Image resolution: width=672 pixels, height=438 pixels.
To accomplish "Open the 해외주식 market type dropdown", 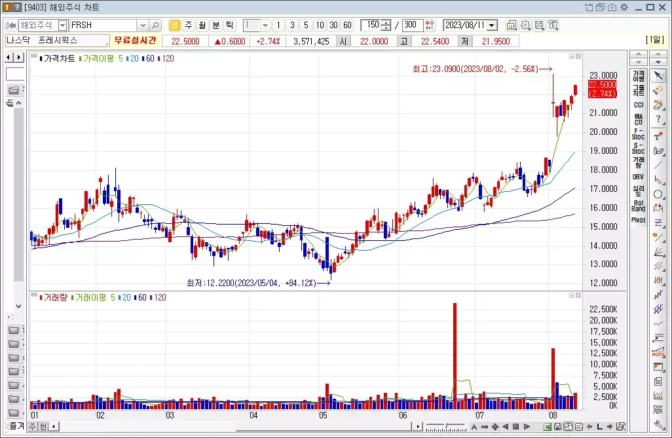I will 63,26.
